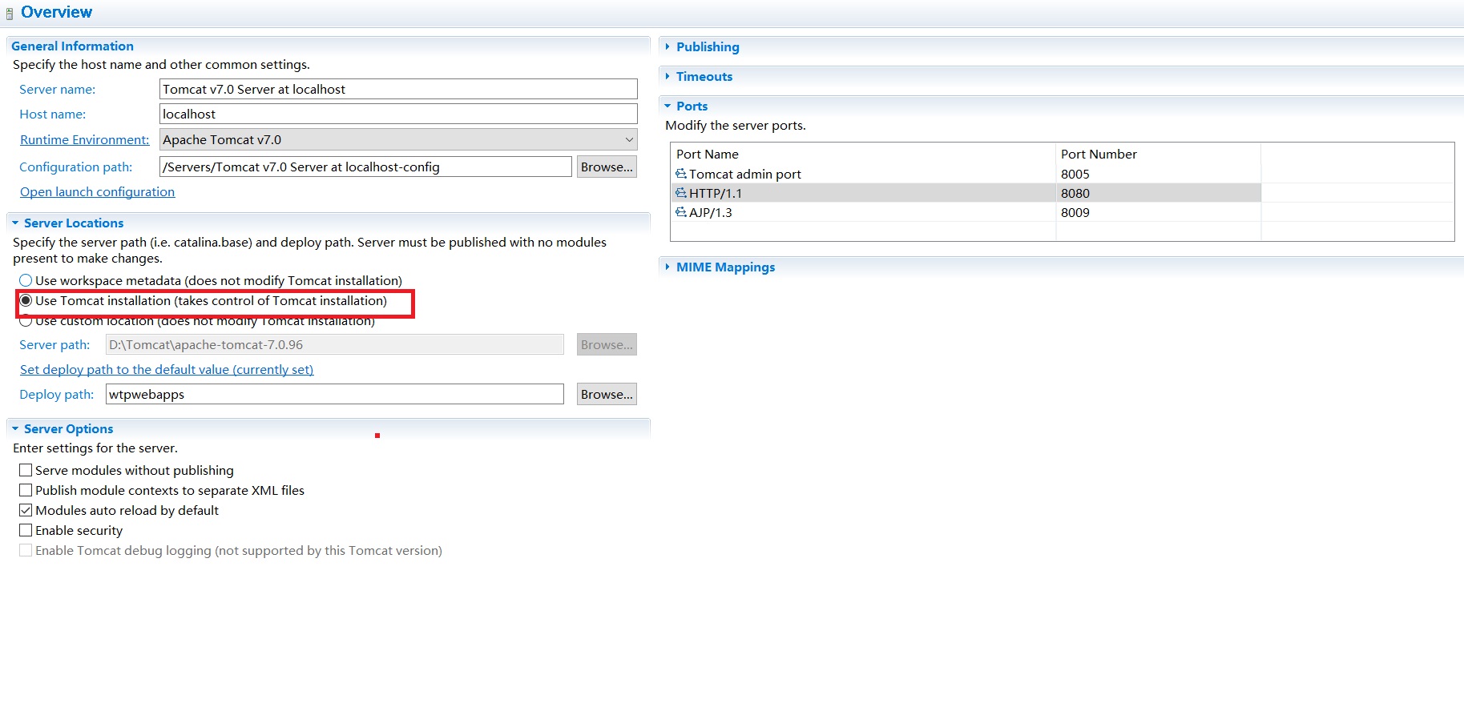The height and width of the screenshot is (707, 1464).
Task: Collapse the Server Locations section
Action: tap(15, 223)
